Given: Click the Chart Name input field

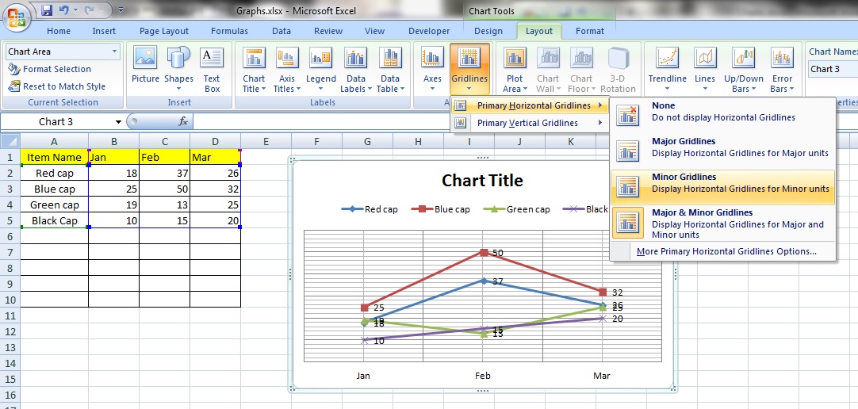Looking at the screenshot, I should coord(833,69).
